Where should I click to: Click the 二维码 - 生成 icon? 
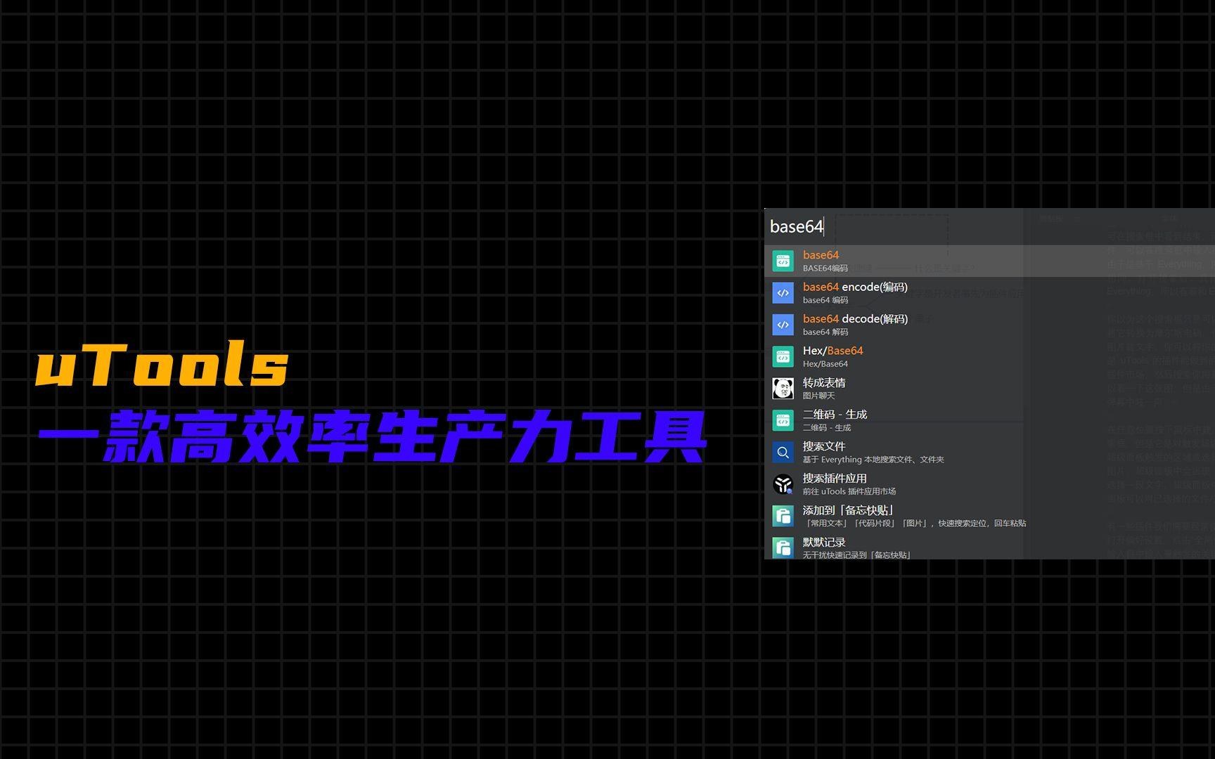(x=783, y=420)
